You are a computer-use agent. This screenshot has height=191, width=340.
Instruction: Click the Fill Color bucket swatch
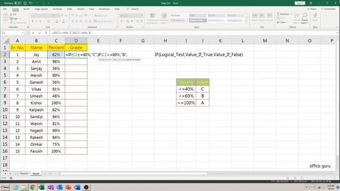(57, 21)
